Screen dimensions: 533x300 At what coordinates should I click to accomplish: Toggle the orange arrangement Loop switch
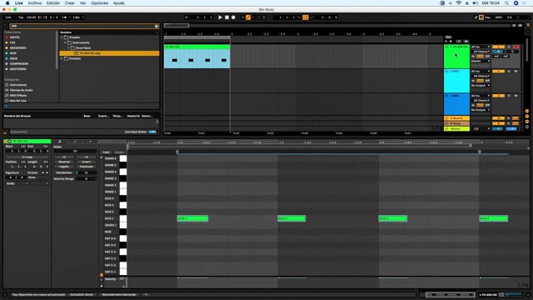pos(306,17)
